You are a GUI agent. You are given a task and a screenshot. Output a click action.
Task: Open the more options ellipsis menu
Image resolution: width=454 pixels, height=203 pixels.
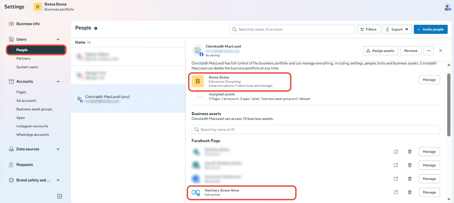click(428, 51)
